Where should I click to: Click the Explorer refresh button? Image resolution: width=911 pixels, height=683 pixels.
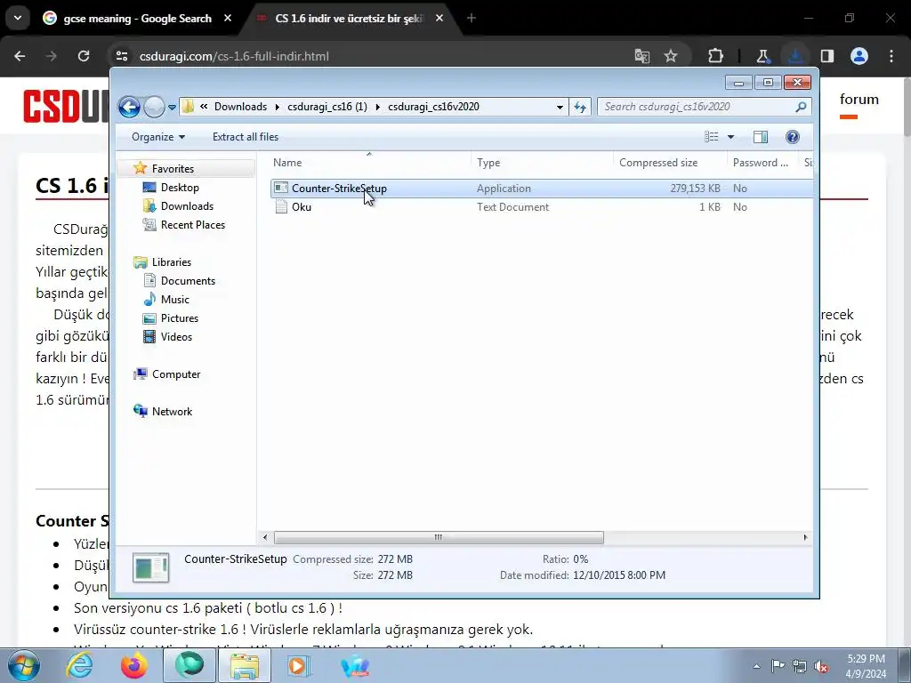pyautogui.click(x=580, y=107)
